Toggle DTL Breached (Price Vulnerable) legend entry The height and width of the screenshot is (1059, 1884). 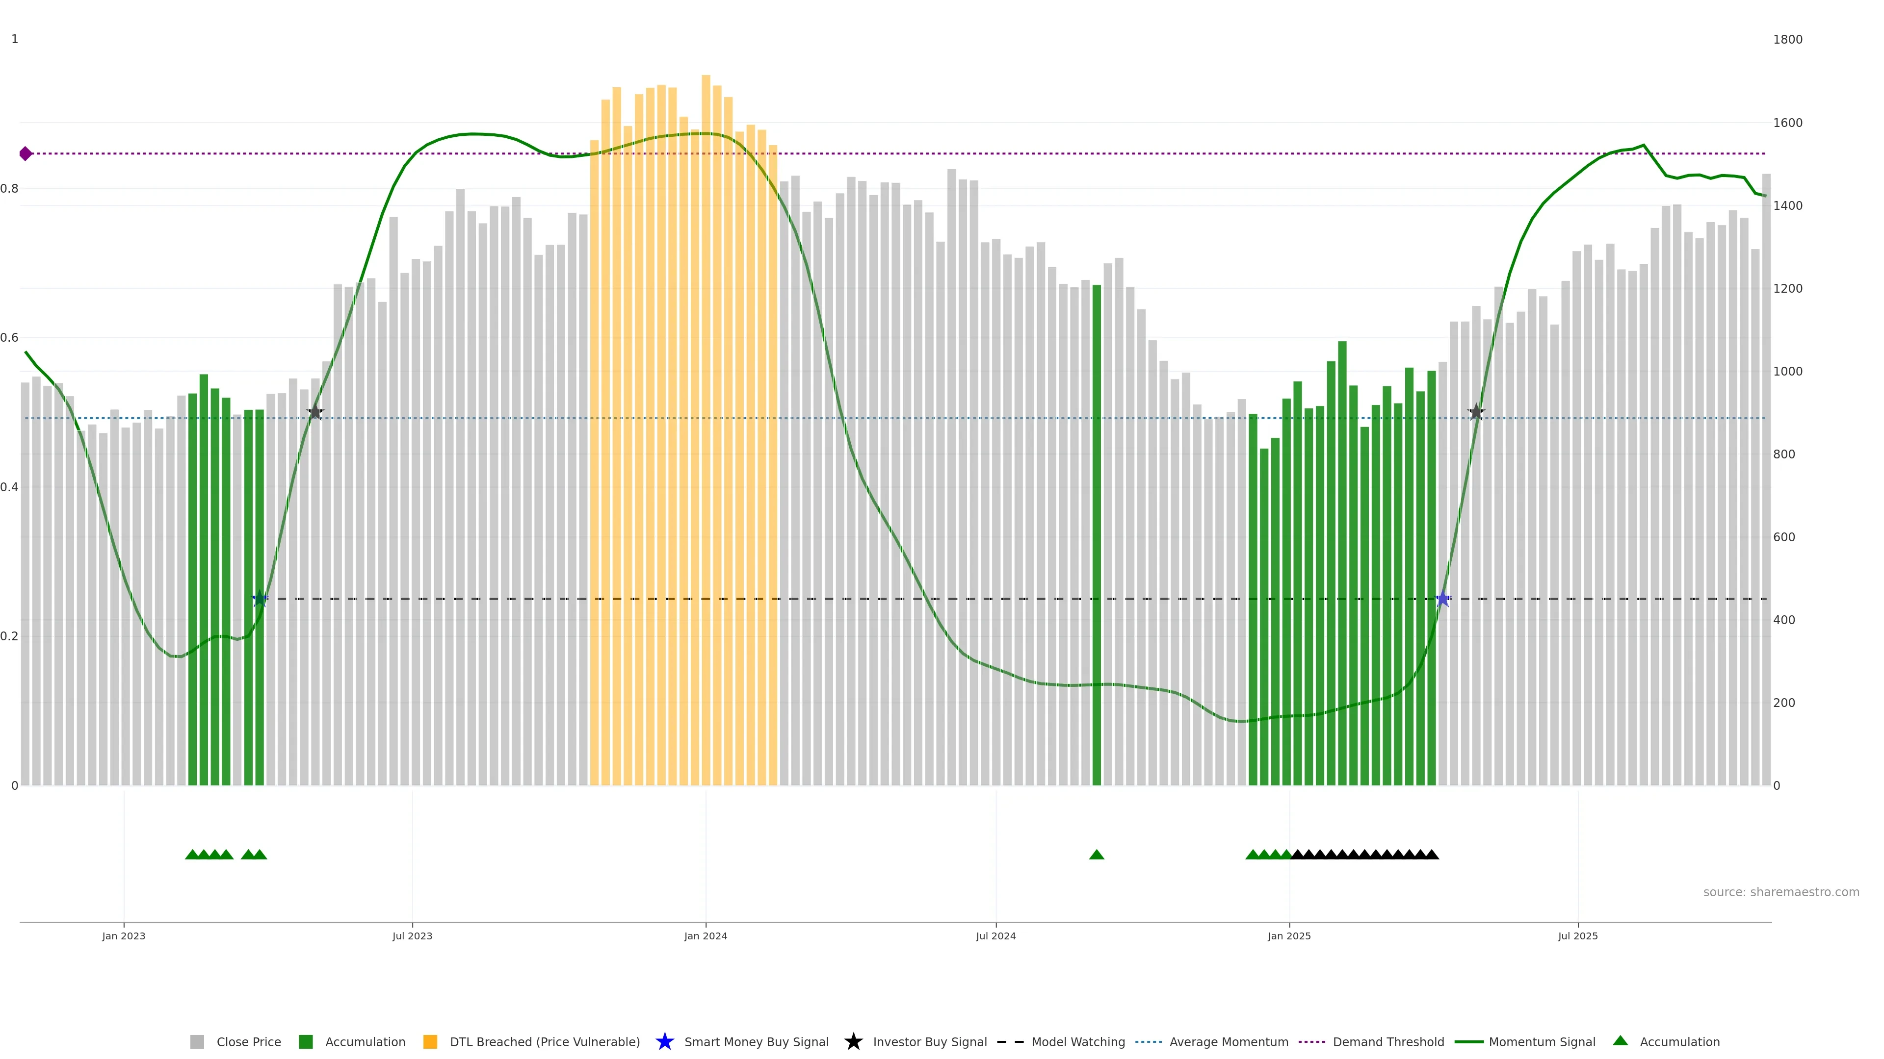pyautogui.click(x=544, y=1042)
